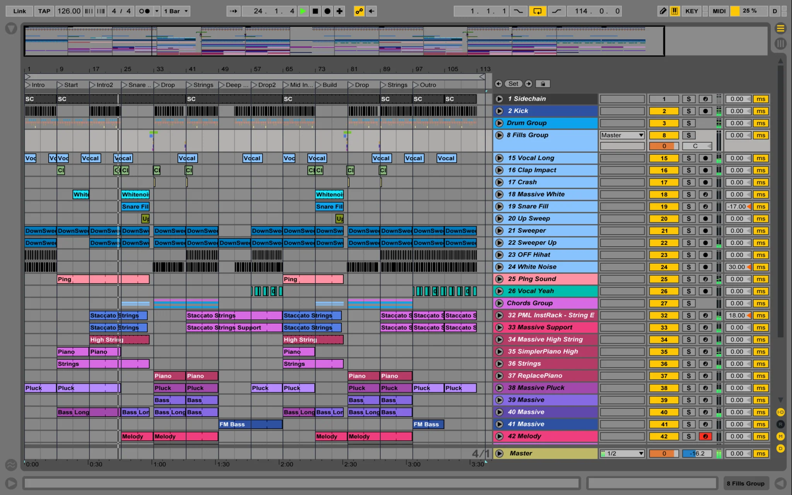Screen dimensions: 792x495
Task: Solo the 19 Snare Fill track
Action: [688, 207]
